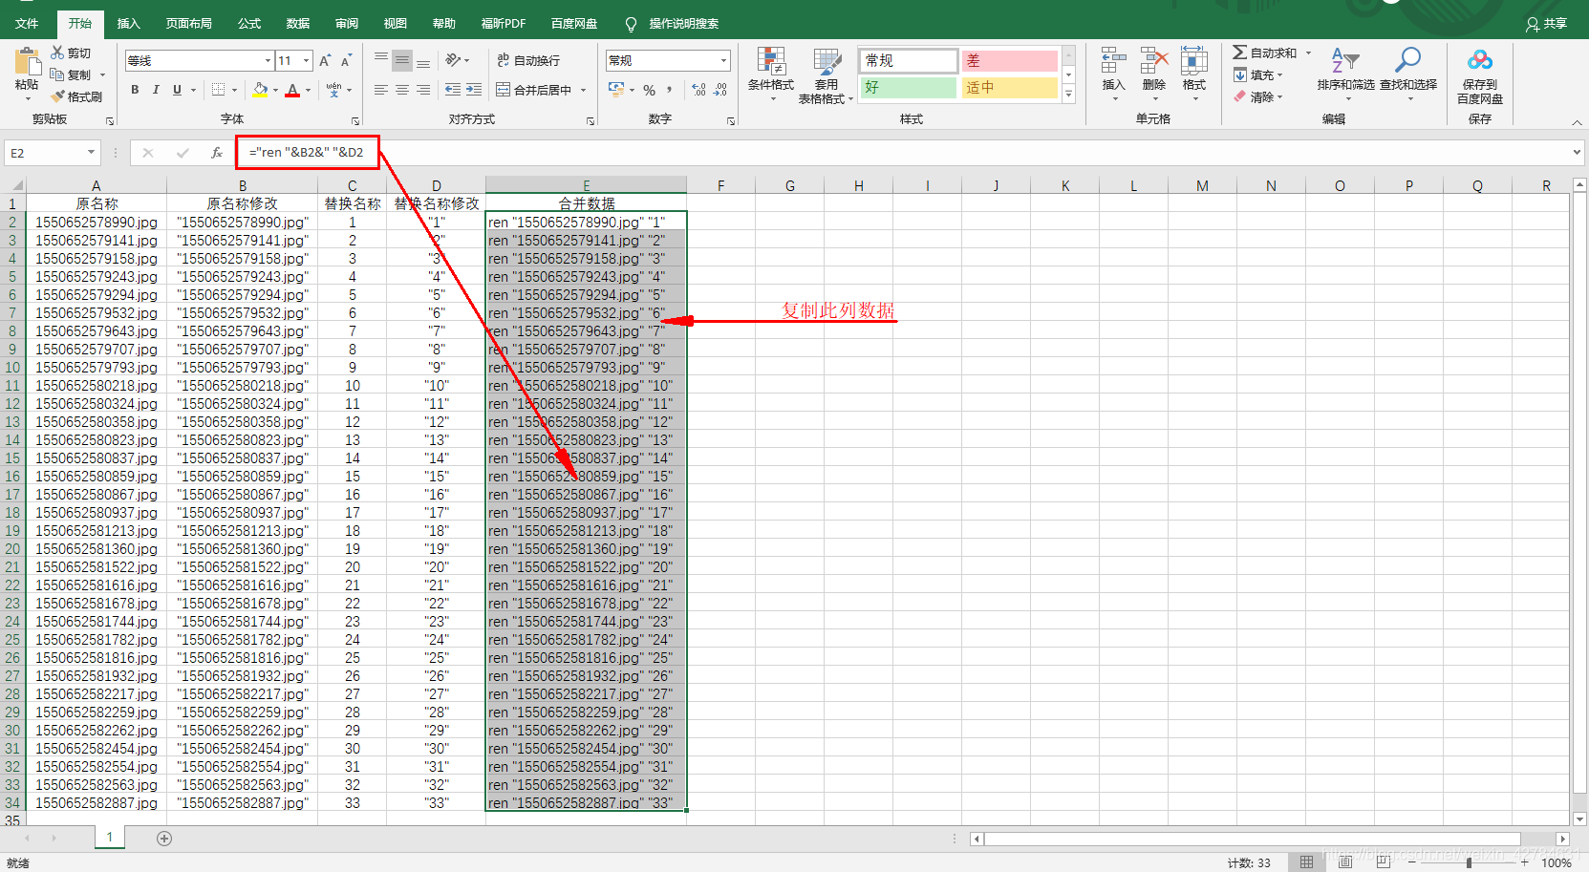Select sheet tab 1
1589x872 pixels.
[x=109, y=838]
